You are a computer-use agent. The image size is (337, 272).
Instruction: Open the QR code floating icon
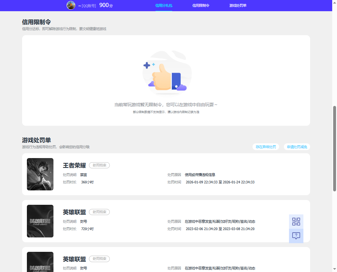point(296,221)
